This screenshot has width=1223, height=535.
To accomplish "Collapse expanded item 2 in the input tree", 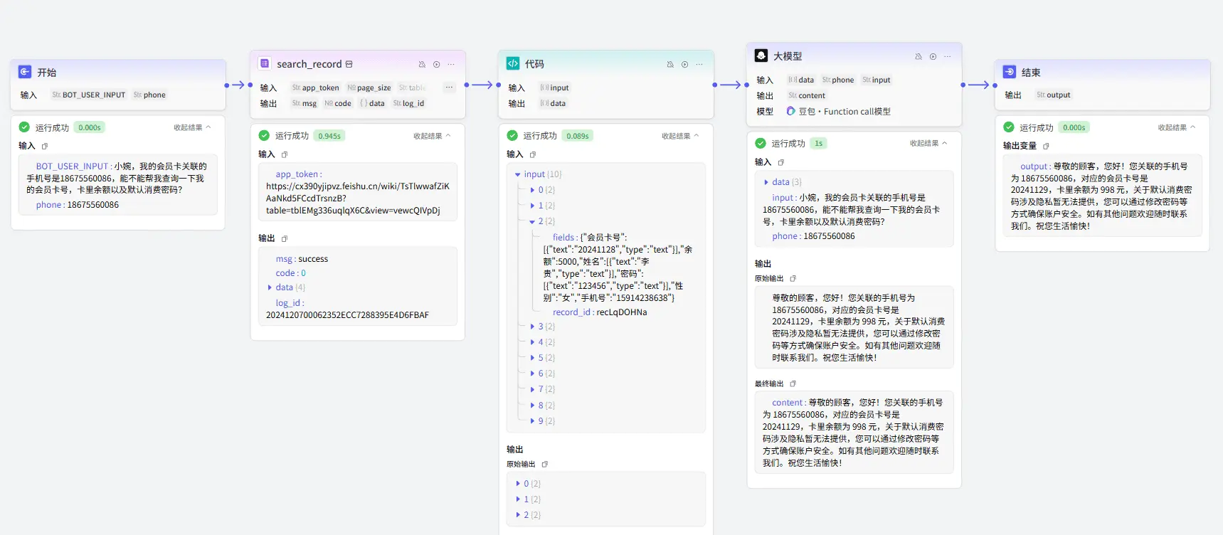I will tap(531, 221).
